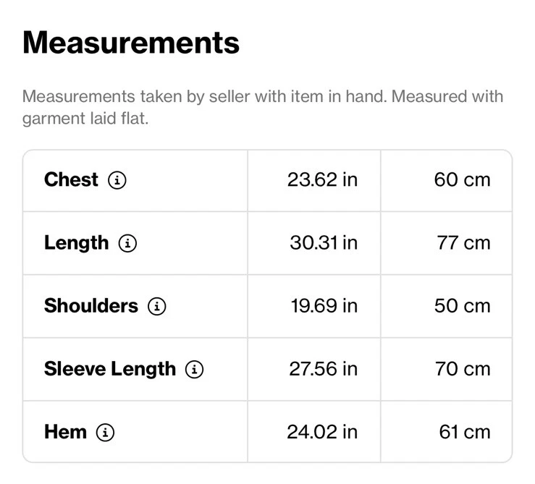Select the 27.56 in sleeve value
This screenshot has height=484, width=535.
click(x=323, y=369)
